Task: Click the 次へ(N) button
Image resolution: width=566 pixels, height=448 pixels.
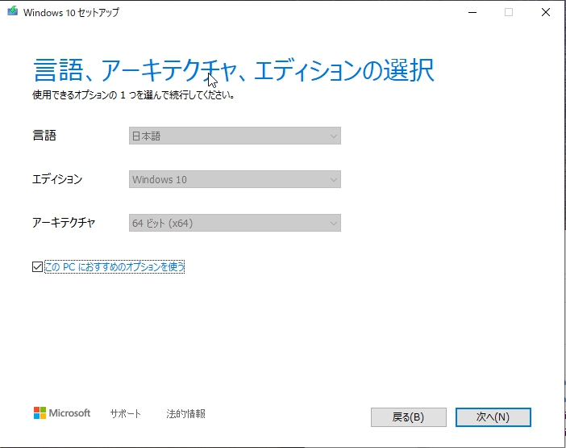Action: (x=493, y=417)
